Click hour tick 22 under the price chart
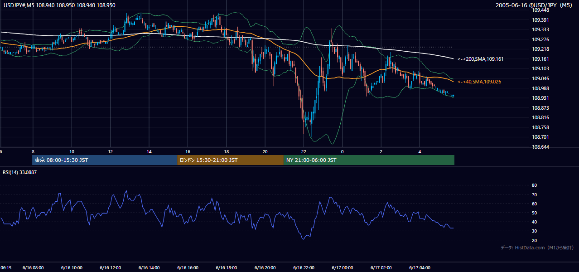Screen dimensions: 579x272 (304, 152)
